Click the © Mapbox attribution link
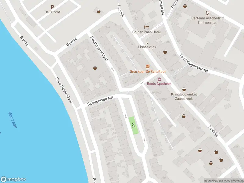244x183 pixels. [x=211, y=181]
